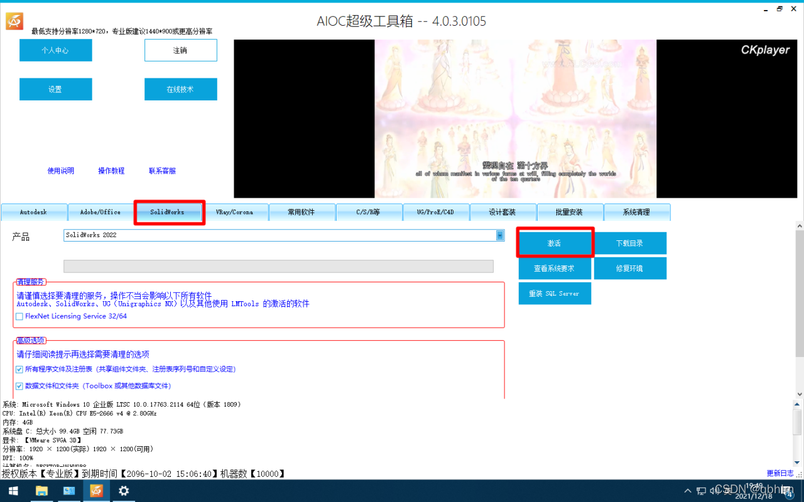The image size is (804, 502).
Task: Switch to the Adobe/Office tab
Action: click(x=100, y=213)
